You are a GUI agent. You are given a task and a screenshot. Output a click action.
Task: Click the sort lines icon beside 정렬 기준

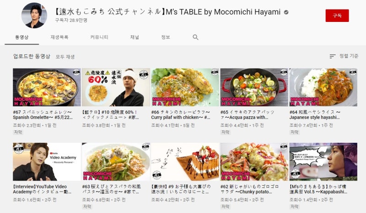[333, 57]
